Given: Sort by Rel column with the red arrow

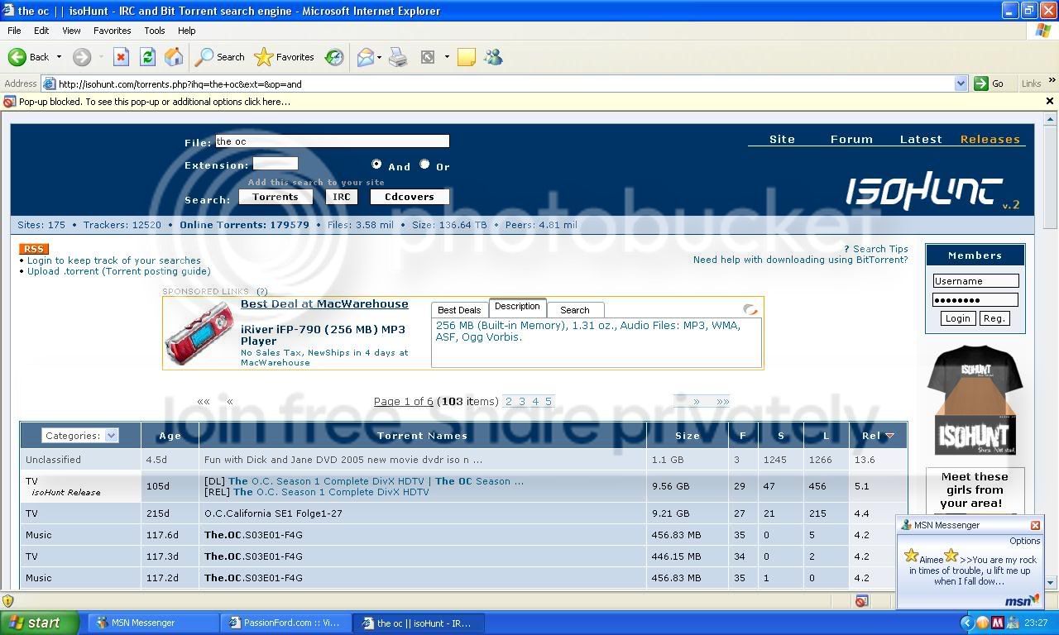Looking at the screenshot, I should 890,436.
